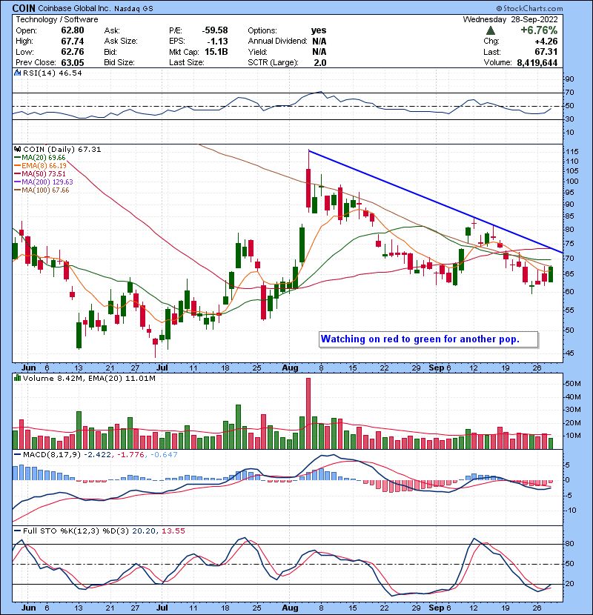Click the 'Last Size:' label
593x615 pixels.
(x=186, y=62)
